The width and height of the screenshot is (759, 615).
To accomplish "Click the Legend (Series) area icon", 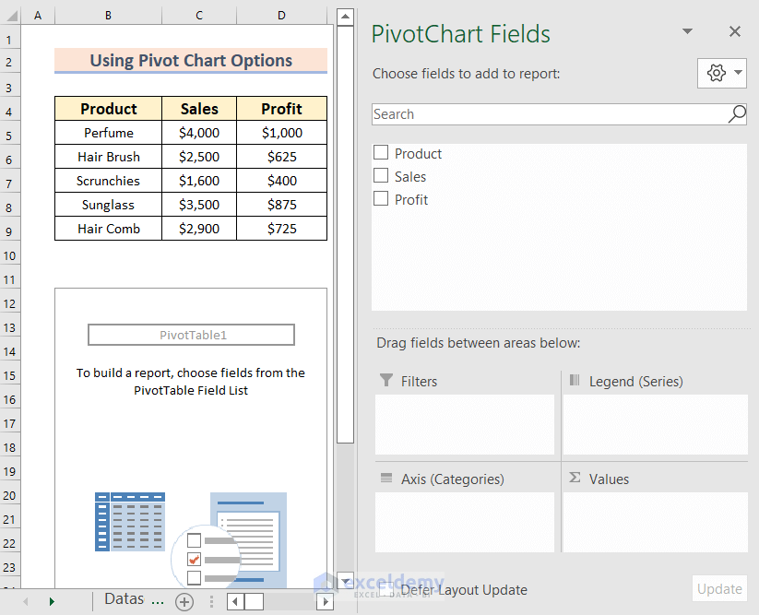I will pyautogui.click(x=575, y=381).
